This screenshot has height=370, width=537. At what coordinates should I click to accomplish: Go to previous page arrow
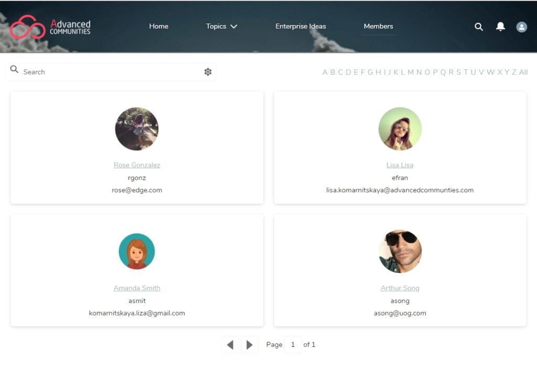[230, 345]
